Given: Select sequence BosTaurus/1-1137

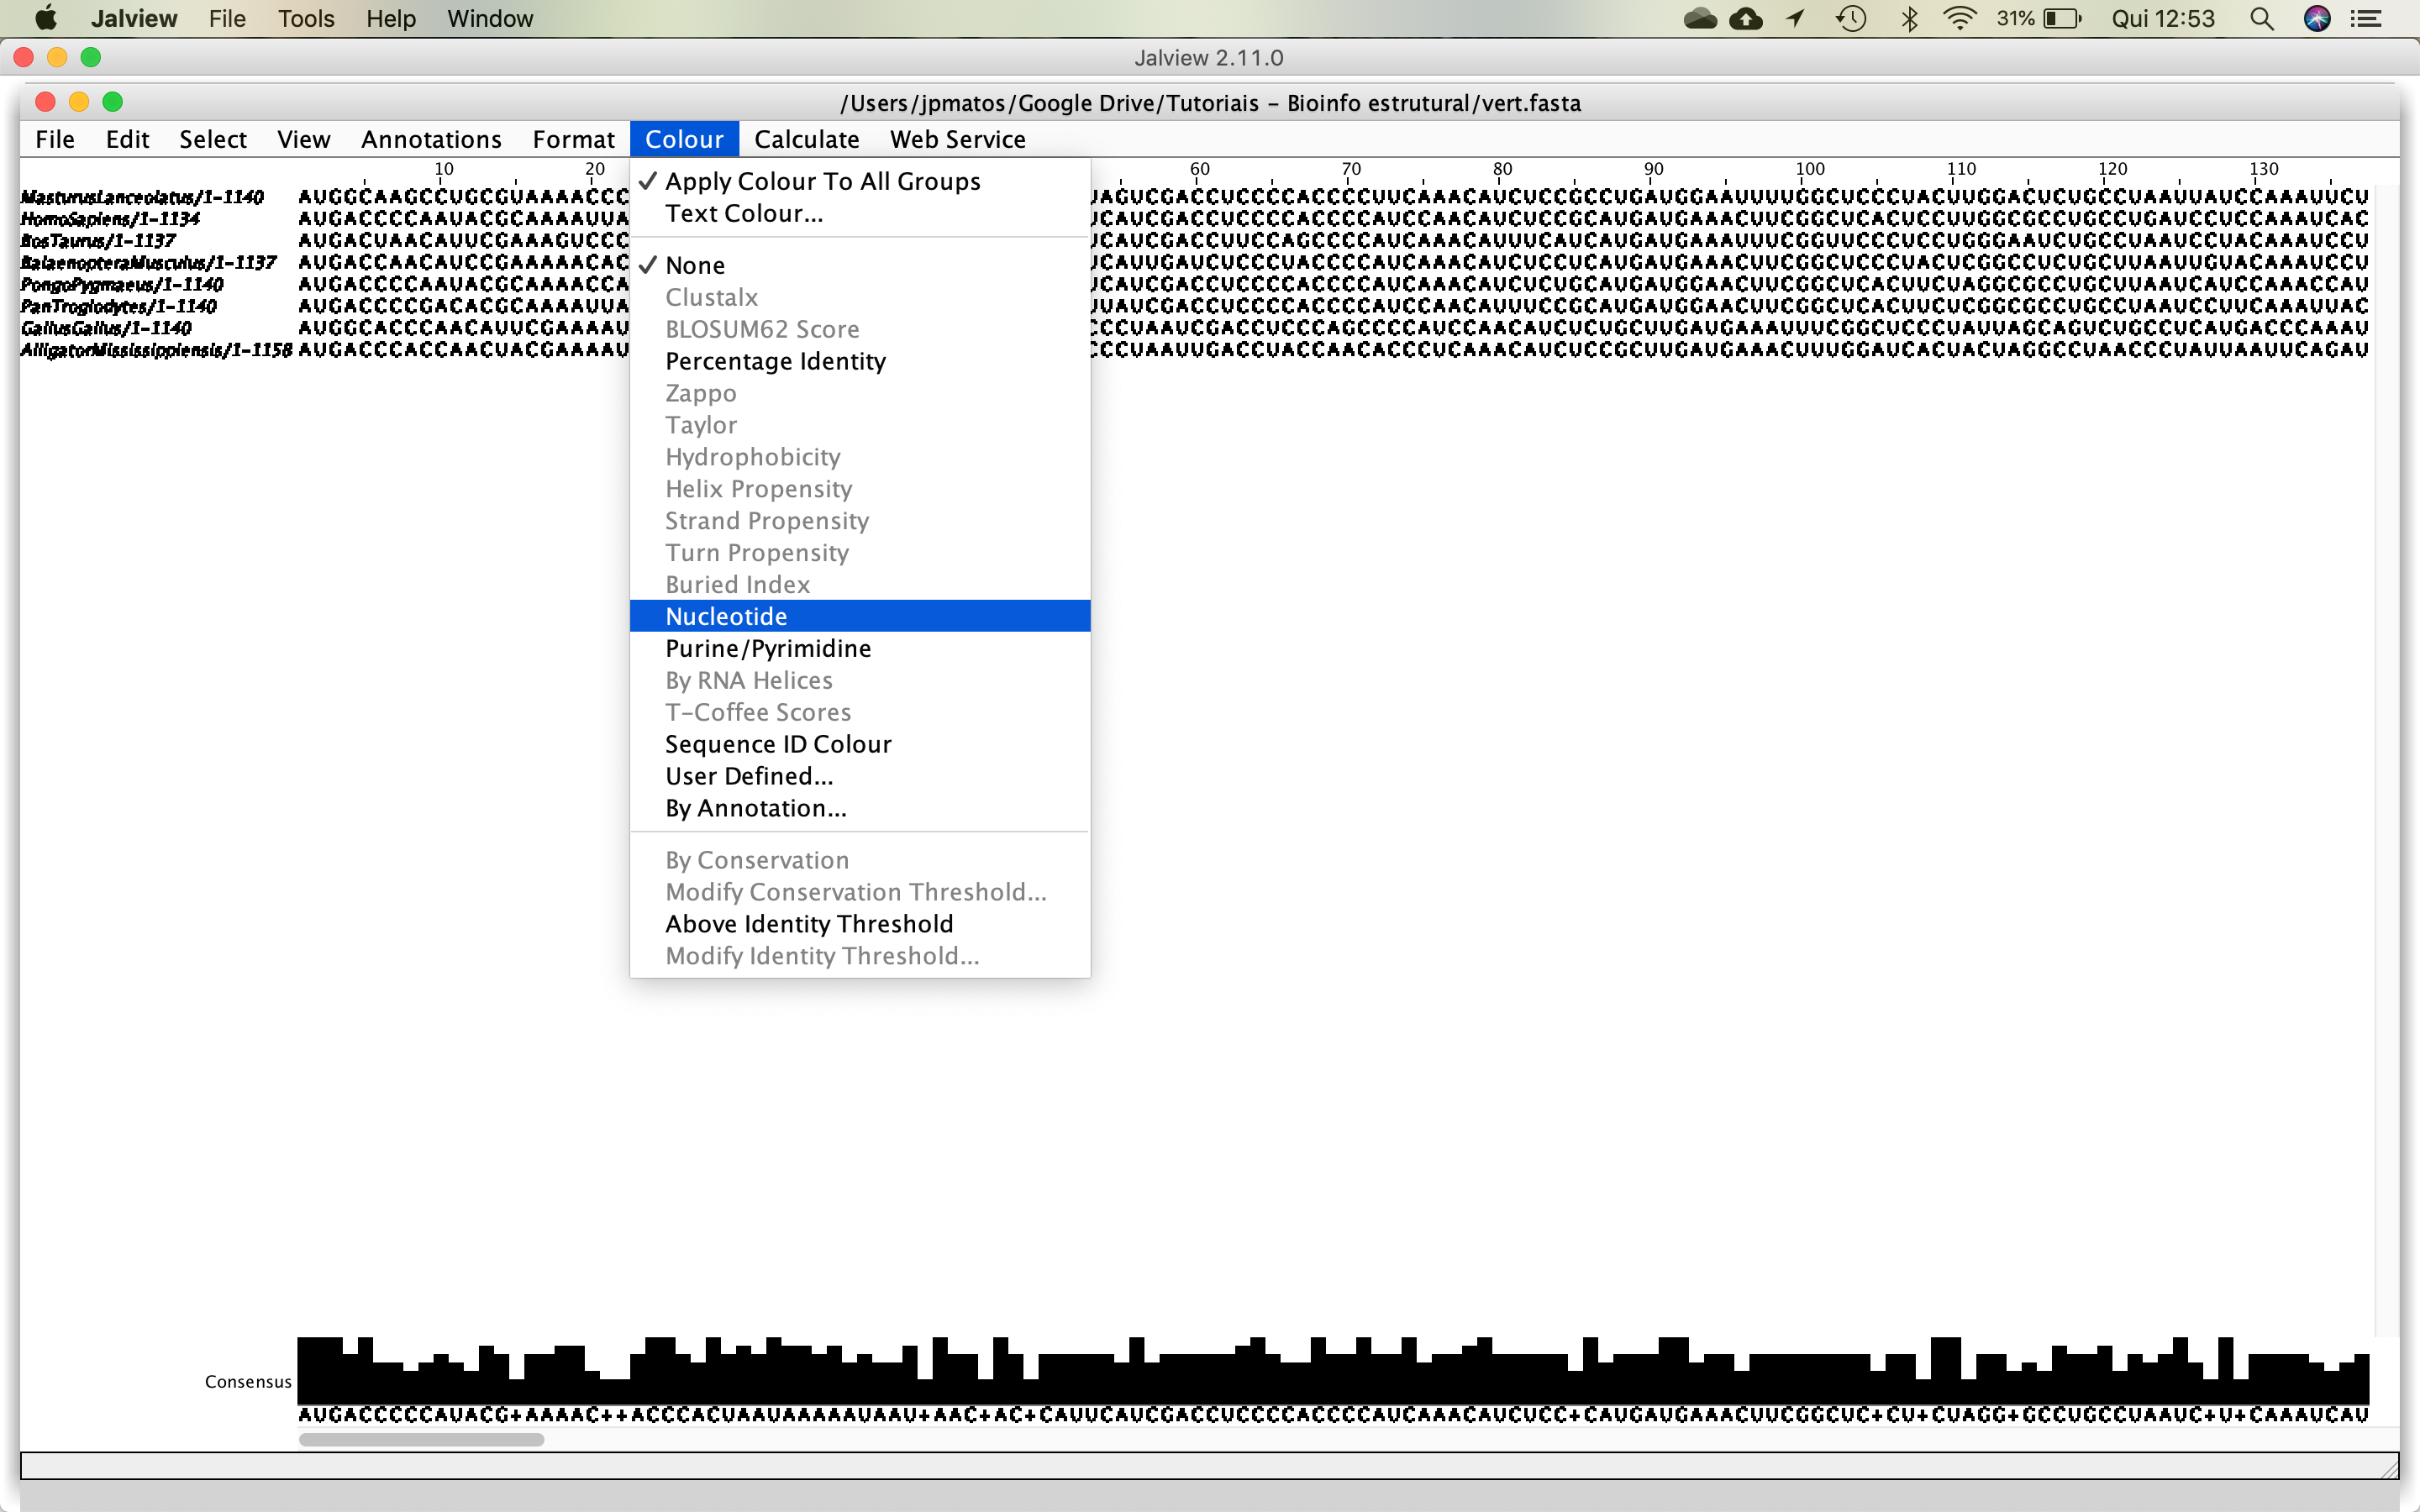Looking at the screenshot, I should pos(98,241).
